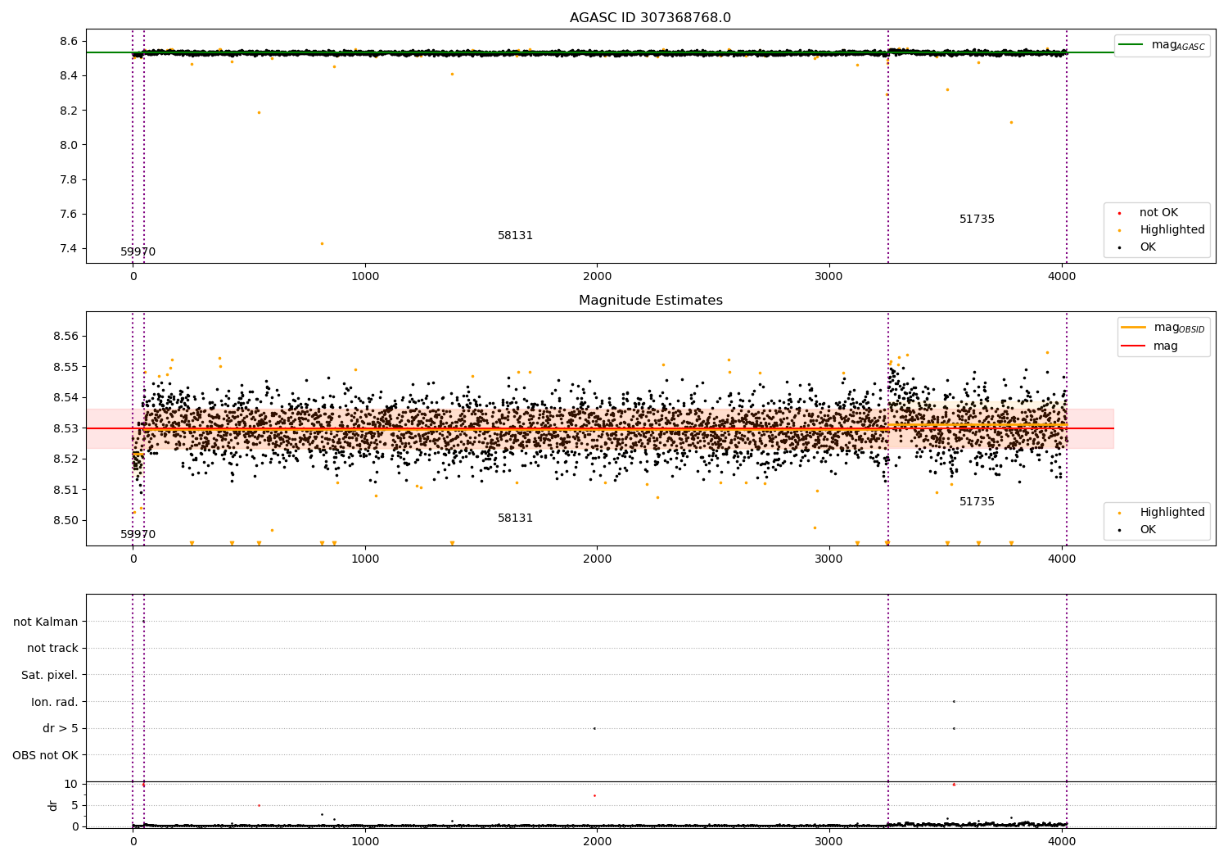Click the '59970' annotation in the top plot
The image size is (1228, 860).
click(138, 252)
